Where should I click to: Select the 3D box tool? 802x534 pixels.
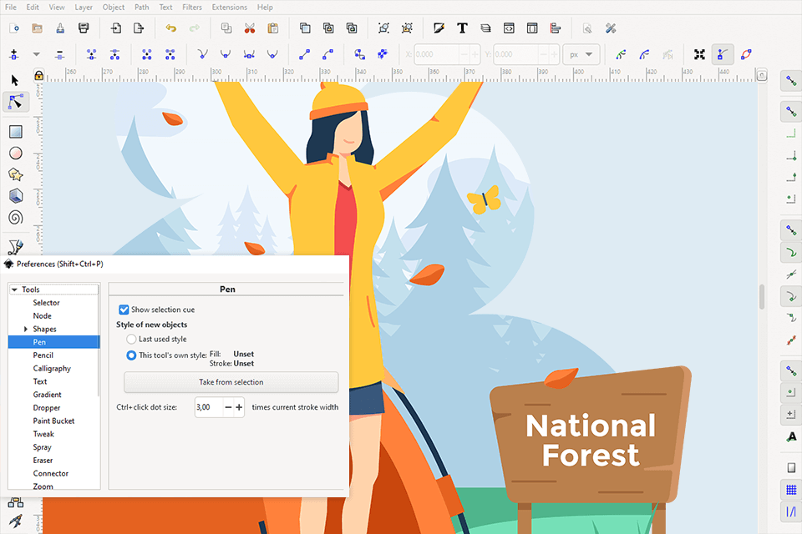point(15,196)
